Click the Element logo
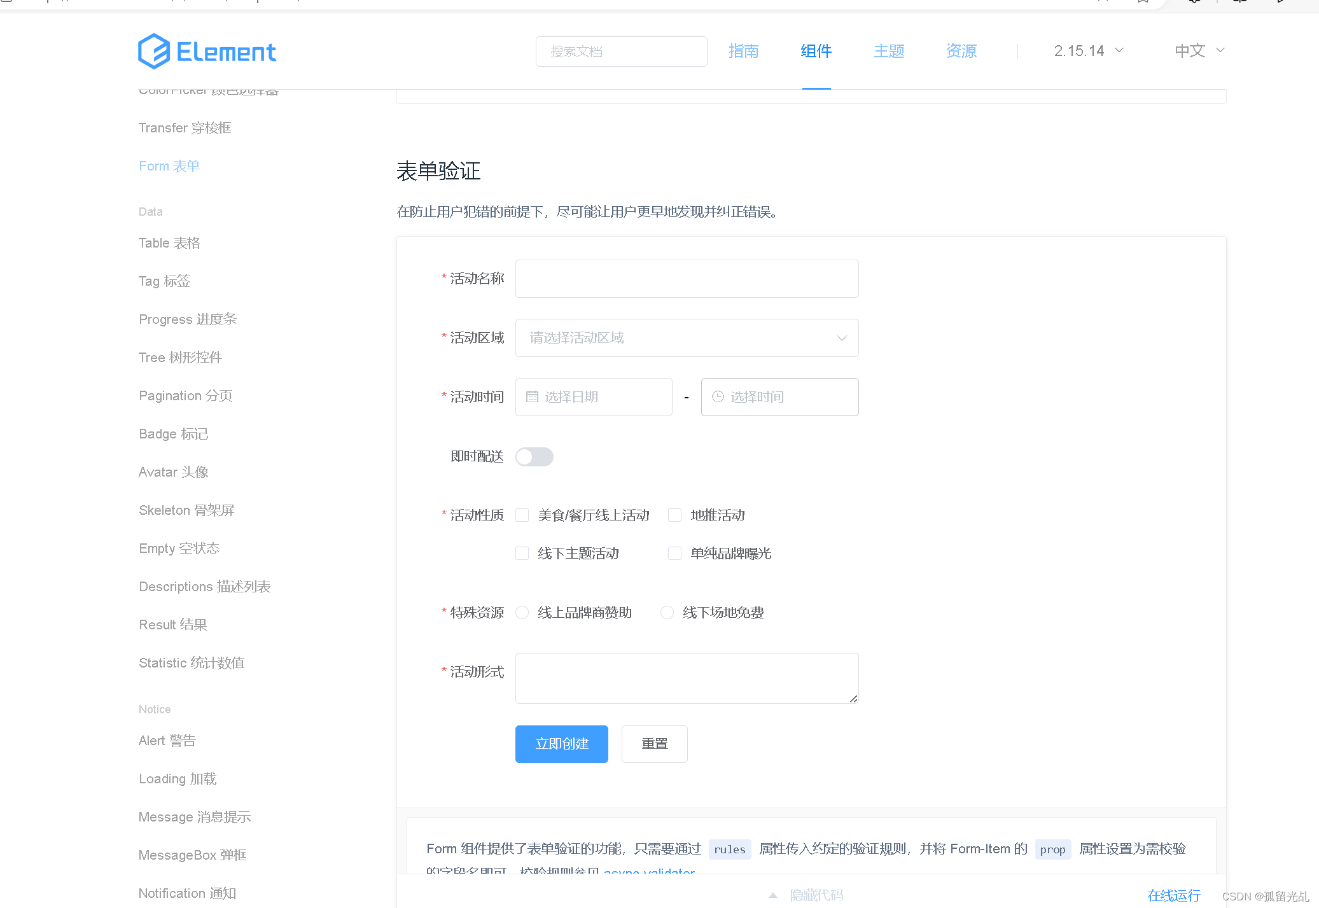 point(207,51)
